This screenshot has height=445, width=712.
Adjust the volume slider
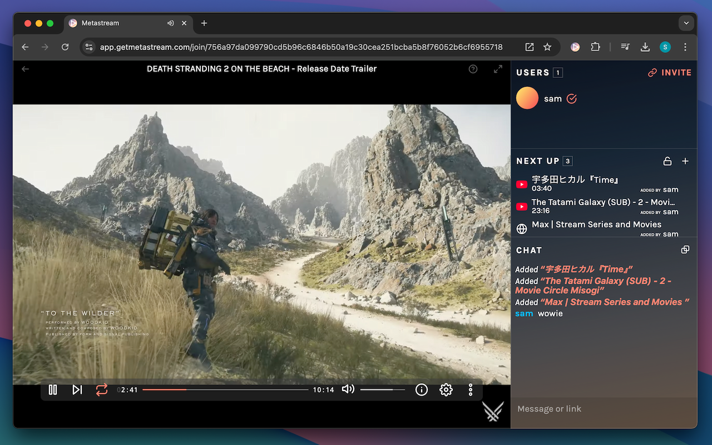pyautogui.click(x=384, y=390)
